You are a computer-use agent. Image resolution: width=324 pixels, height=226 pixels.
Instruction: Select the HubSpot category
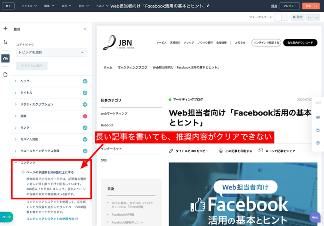click(107, 125)
